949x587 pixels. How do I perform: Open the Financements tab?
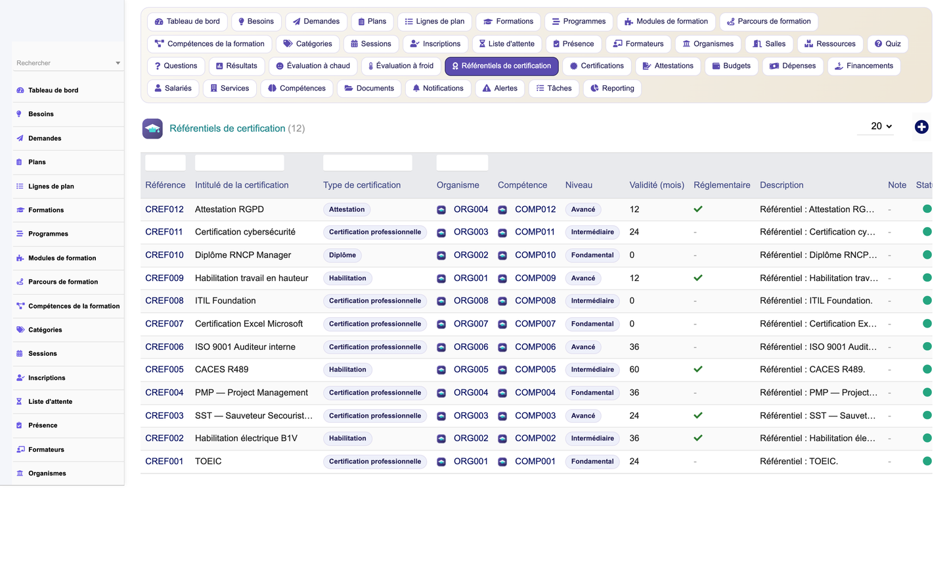pos(864,66)
